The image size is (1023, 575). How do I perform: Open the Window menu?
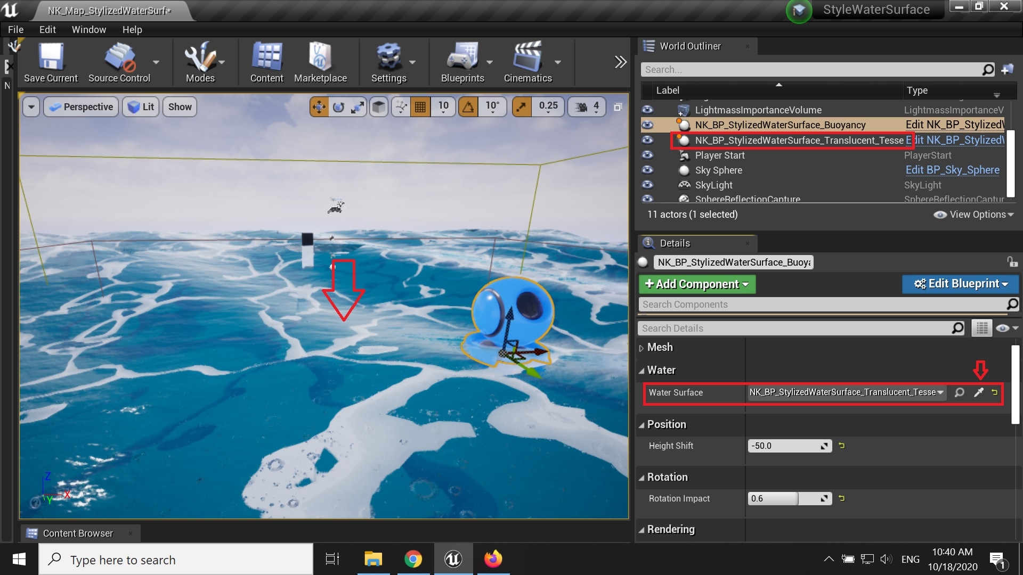tap(89, 29)
